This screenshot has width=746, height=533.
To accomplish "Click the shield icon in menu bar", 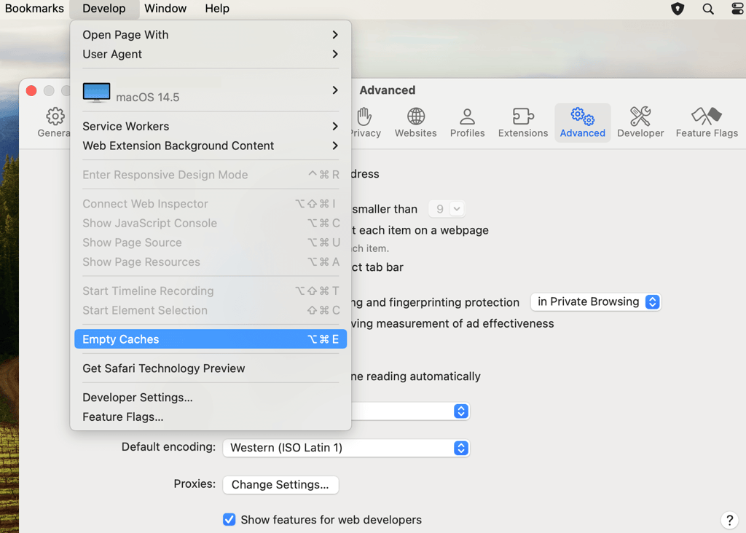I will click(x=678, y=9).
